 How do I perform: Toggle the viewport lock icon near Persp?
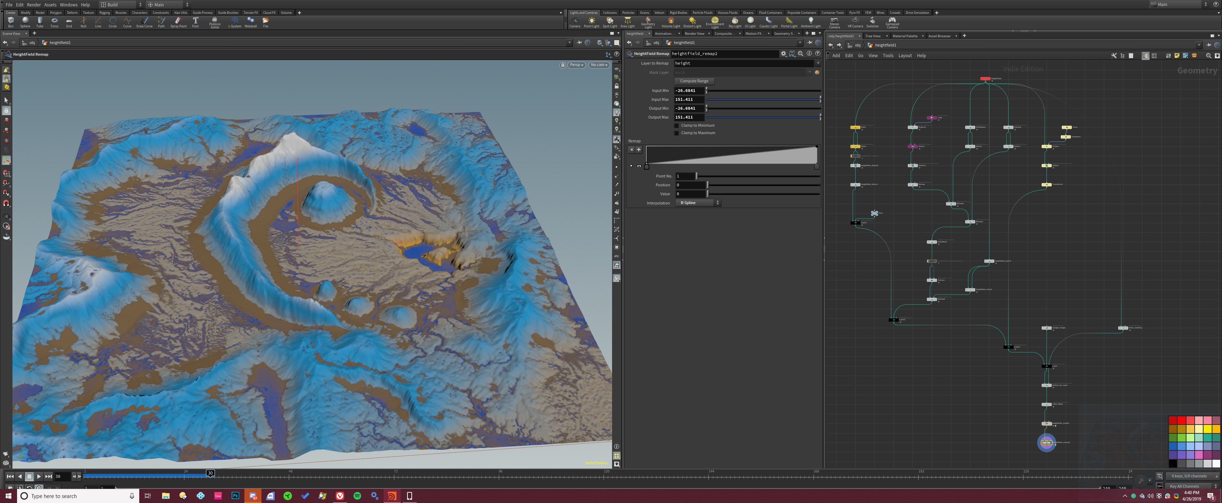(563, 65)
